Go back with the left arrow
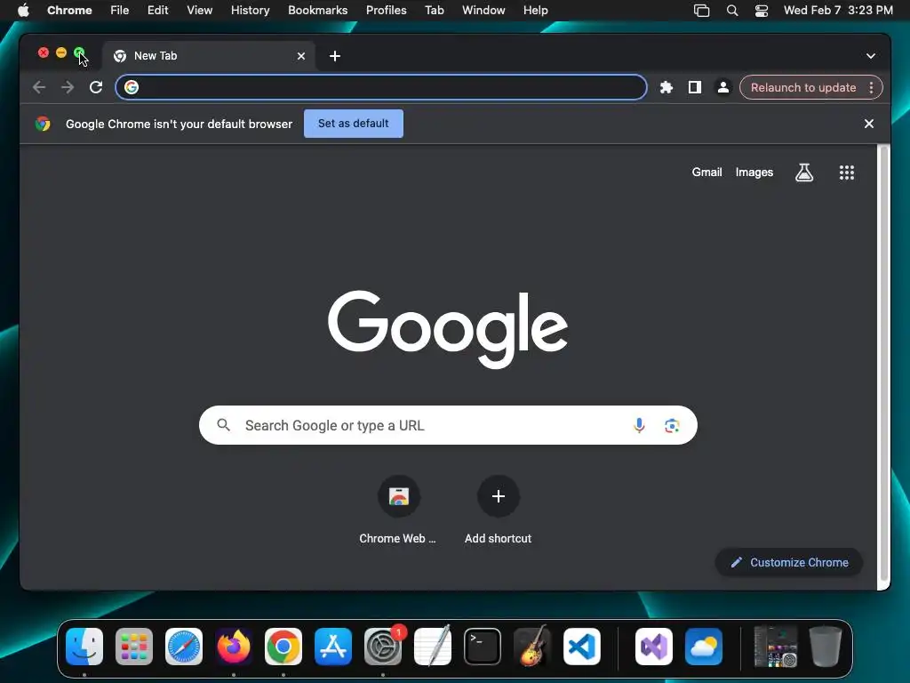The width and height of the screenshot is (910, 683). [x=39, y=88]
